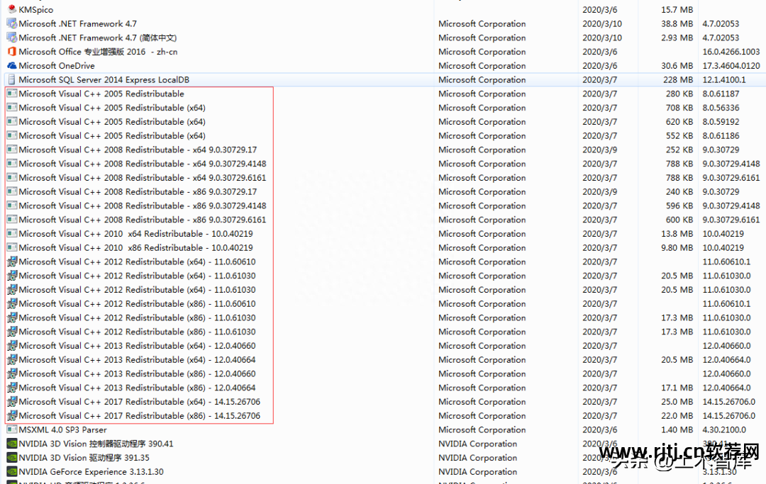The image size is (766, 484).
Task: Click the installer icon of Visual C++ 2012 (x86) 11.0.60610
Action: click(12, 303)
